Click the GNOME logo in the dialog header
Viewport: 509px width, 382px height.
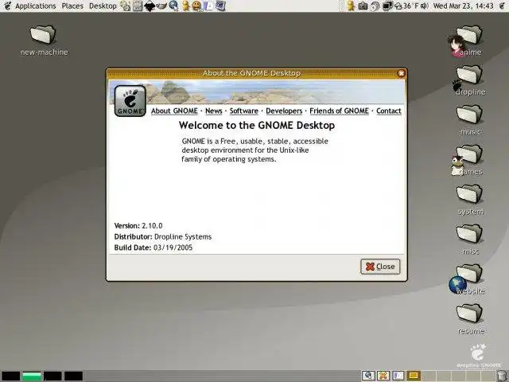pyautogui.click(x=130, y=101)
